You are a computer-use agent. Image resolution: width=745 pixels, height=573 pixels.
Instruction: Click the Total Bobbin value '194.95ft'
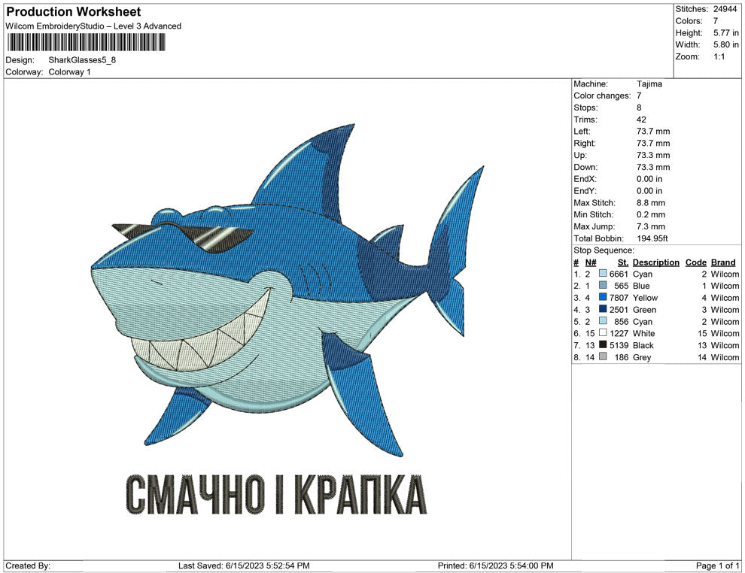[x=652, y=238]
